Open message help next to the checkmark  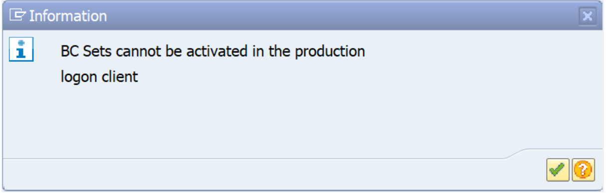[x=582, y=171]
